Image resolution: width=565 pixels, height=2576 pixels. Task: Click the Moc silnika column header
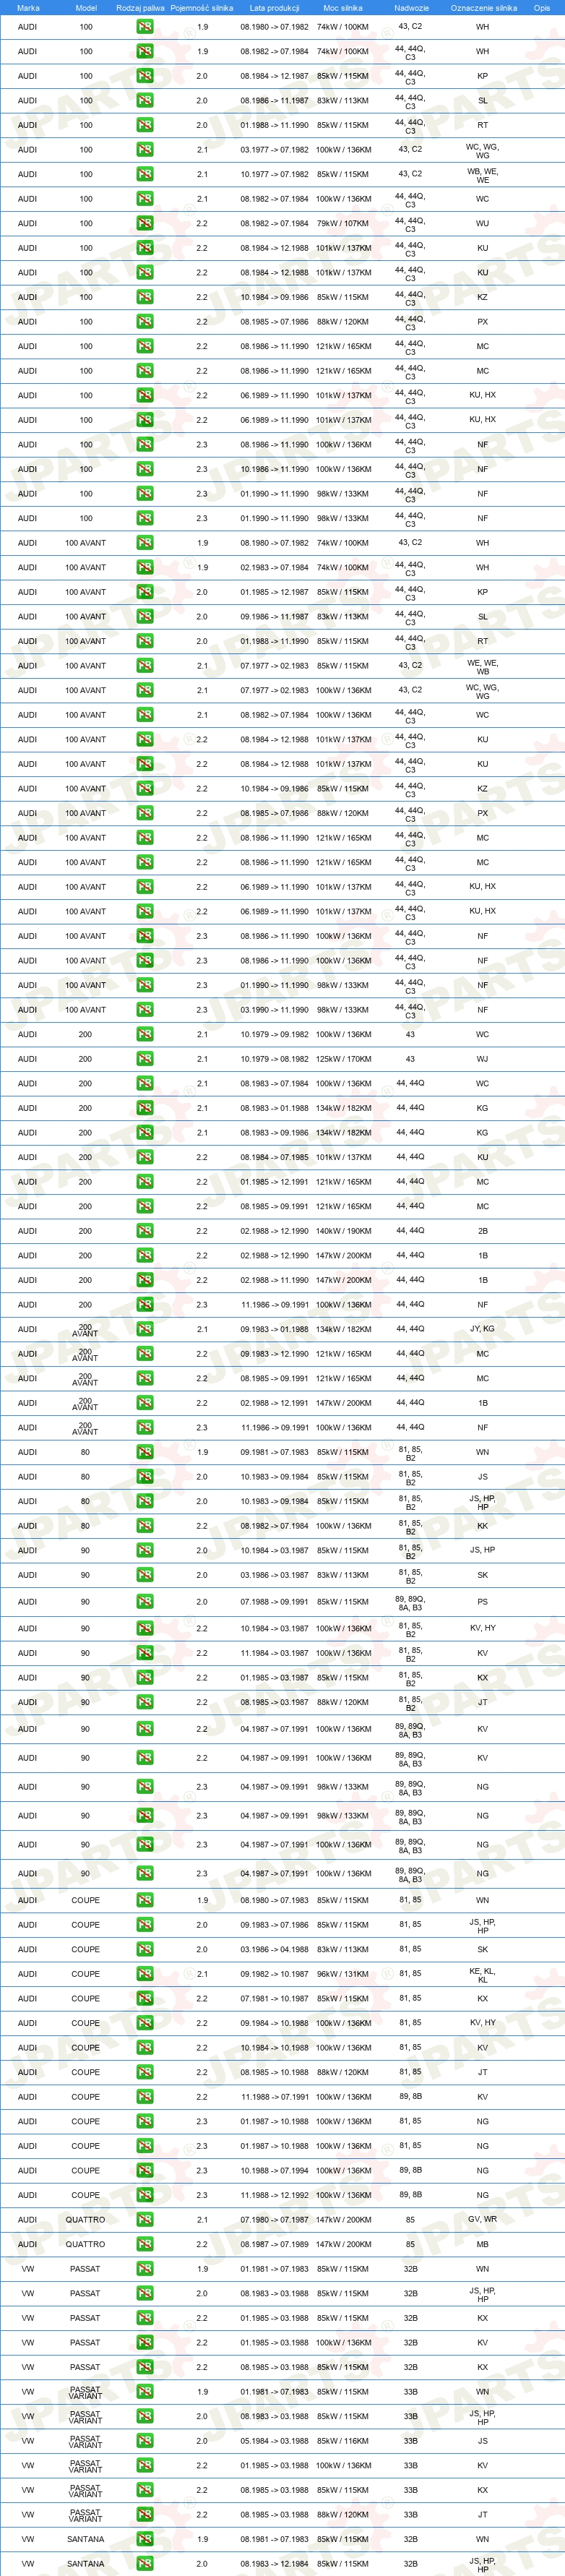(x=343, y=7)
